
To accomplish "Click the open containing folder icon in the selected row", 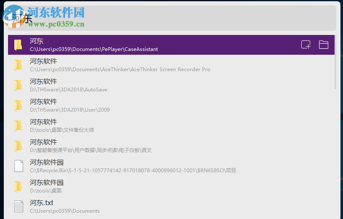I will tap(323, 45).
